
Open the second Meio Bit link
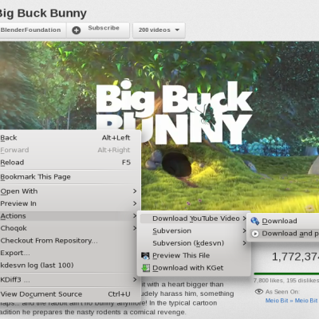pos(306,301)
